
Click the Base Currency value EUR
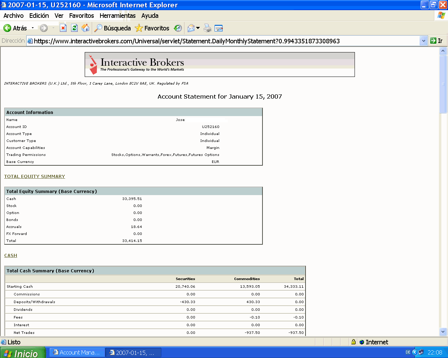pos(216,162)
